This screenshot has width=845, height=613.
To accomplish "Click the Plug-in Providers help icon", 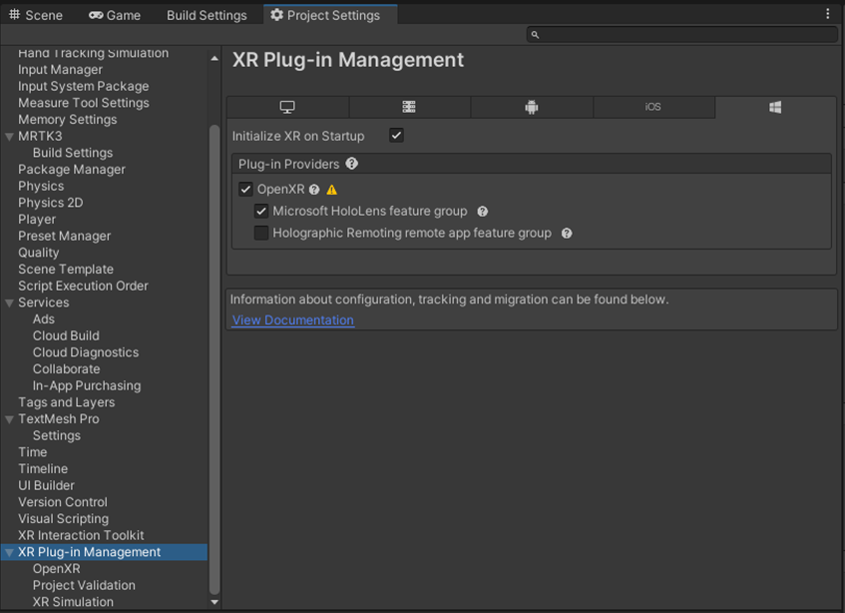I will click(352, 164).
